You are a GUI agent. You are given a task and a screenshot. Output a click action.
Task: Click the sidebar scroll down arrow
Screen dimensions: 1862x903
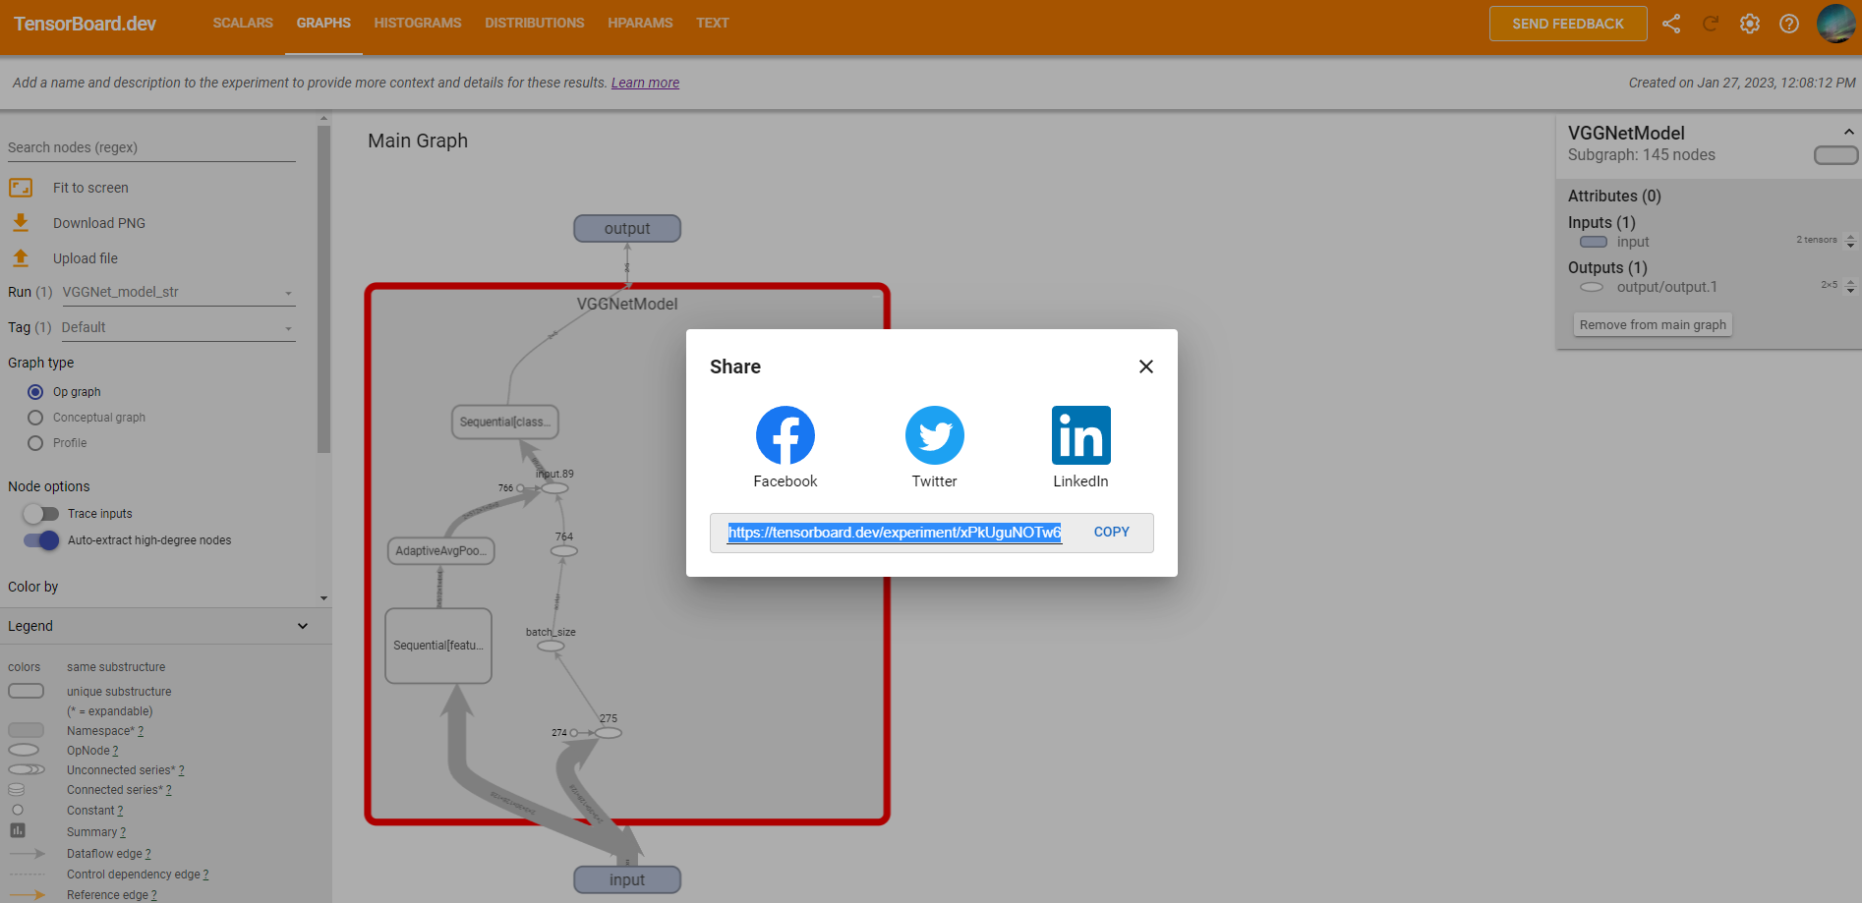coord(323,598)
